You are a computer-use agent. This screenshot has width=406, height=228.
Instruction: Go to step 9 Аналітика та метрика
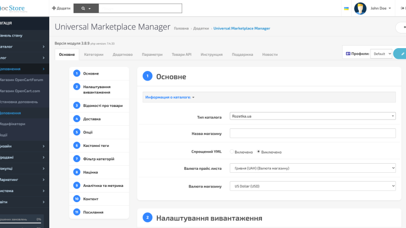point(99,185)
